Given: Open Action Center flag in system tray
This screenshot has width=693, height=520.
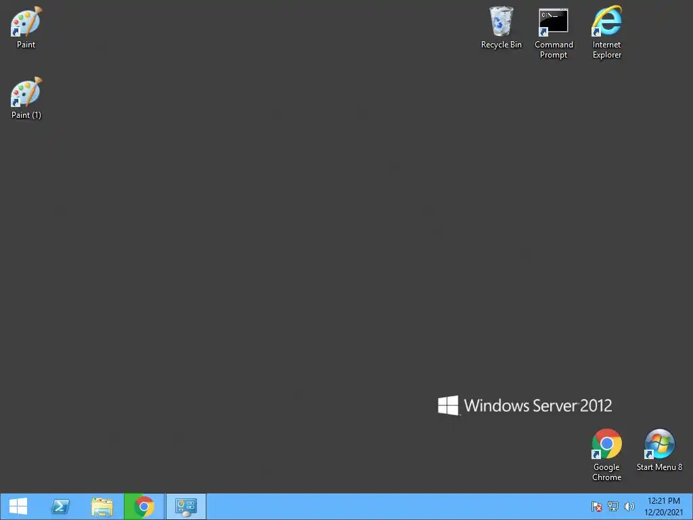Looking at the screenshot, I should pyautogui.click(x=597, y=506).
